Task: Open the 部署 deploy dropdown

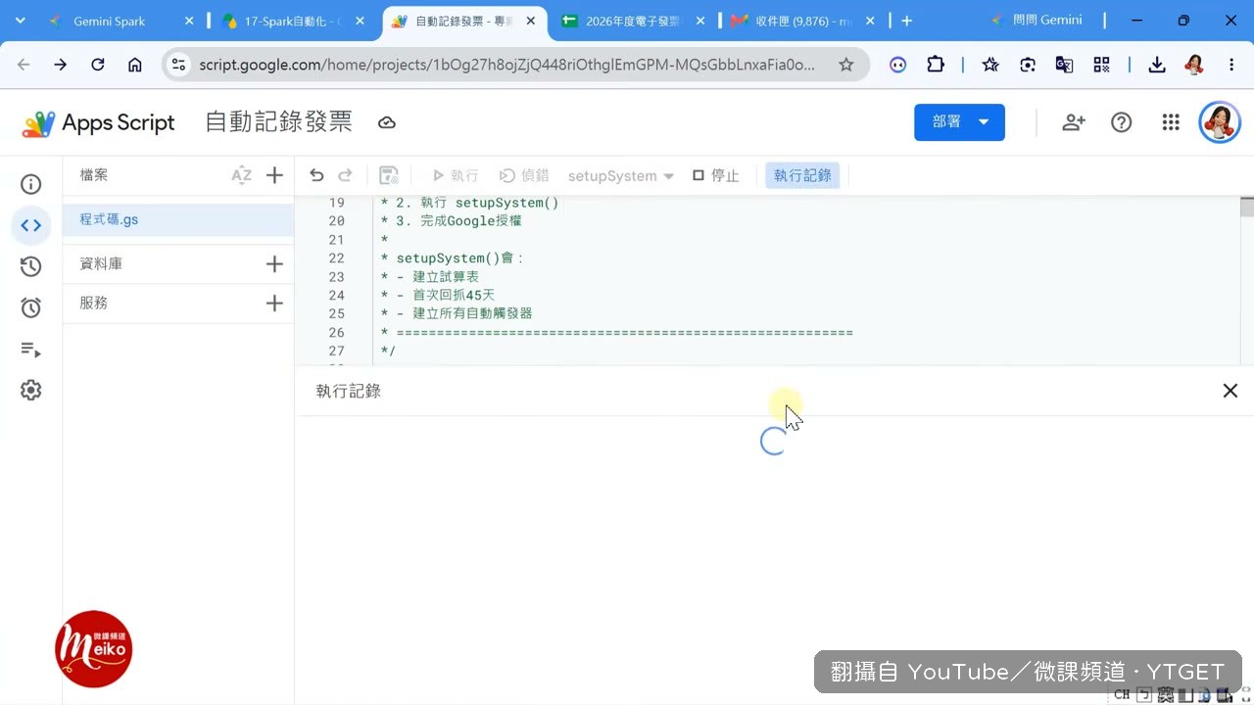Action: (x=959, y=122)
